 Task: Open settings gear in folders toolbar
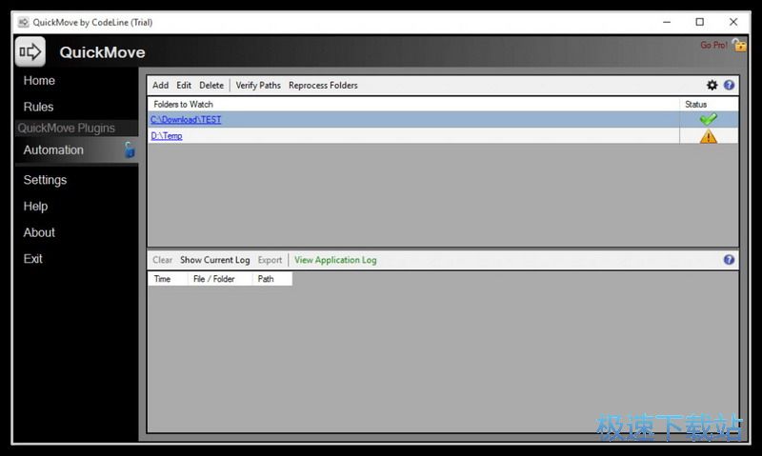click(x=712, y=86)
